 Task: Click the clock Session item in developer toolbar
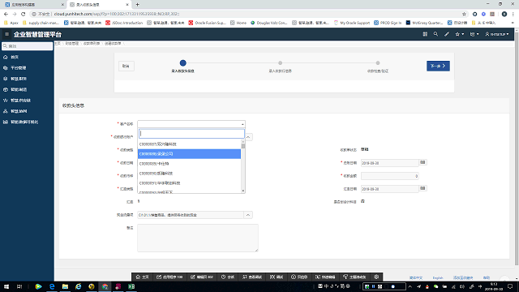[x=228, y=277]
